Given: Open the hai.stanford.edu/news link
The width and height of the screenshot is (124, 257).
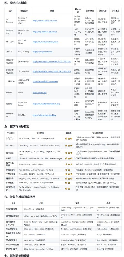Looking at the screenshot, I should coord(45,32).
